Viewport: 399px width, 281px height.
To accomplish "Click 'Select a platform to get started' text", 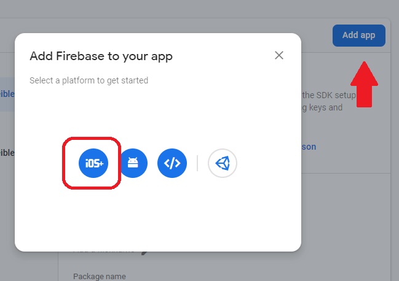I will pyautogui.click(x=89, y=80).
